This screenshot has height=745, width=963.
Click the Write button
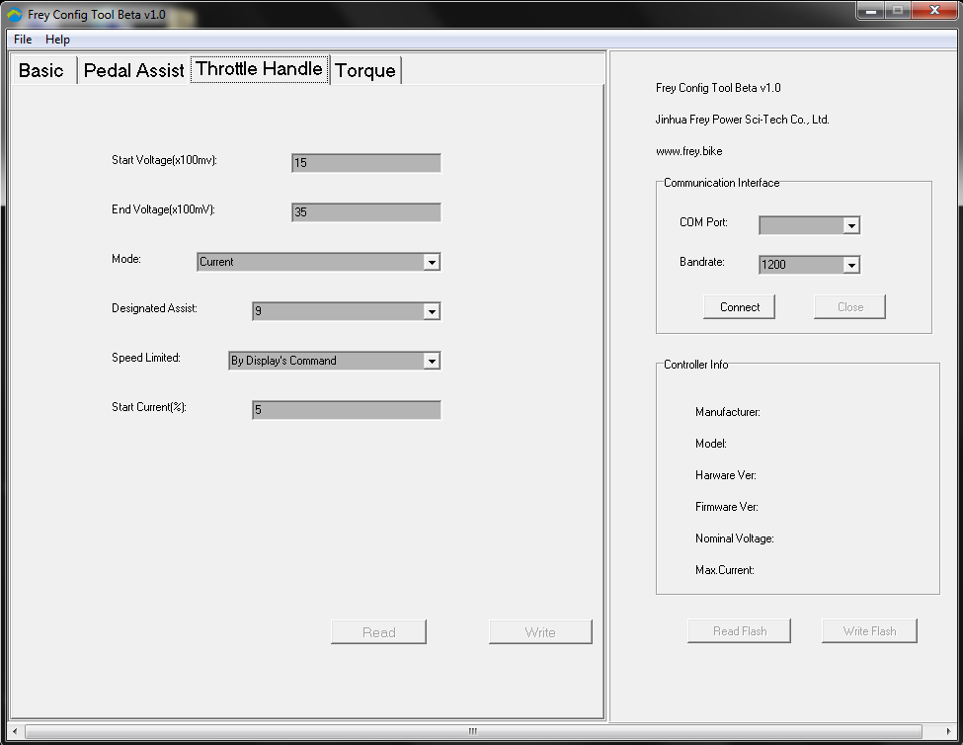point(540,631)
